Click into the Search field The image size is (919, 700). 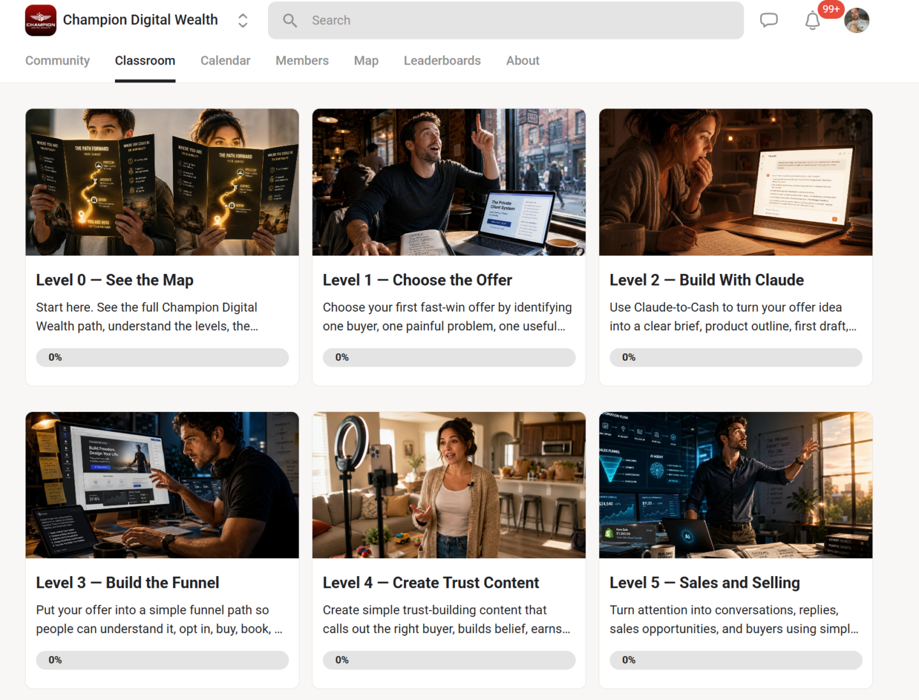505,20
